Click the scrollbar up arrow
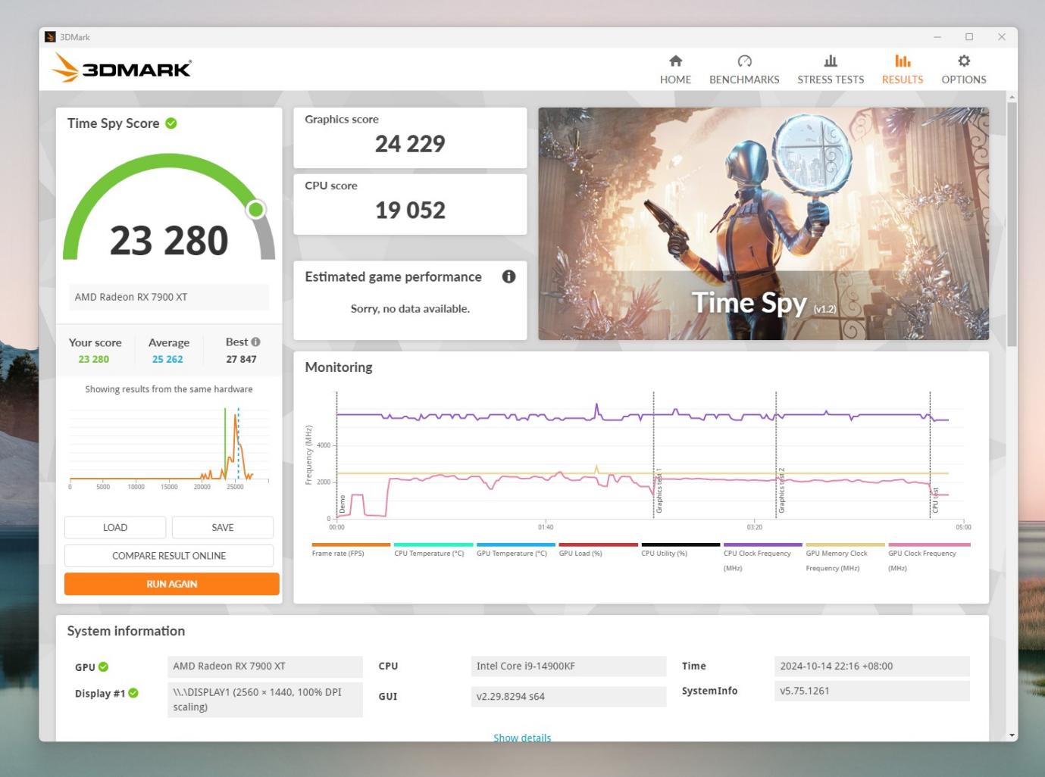This screenshot has height=777, width=1045. click(1012, 97)
